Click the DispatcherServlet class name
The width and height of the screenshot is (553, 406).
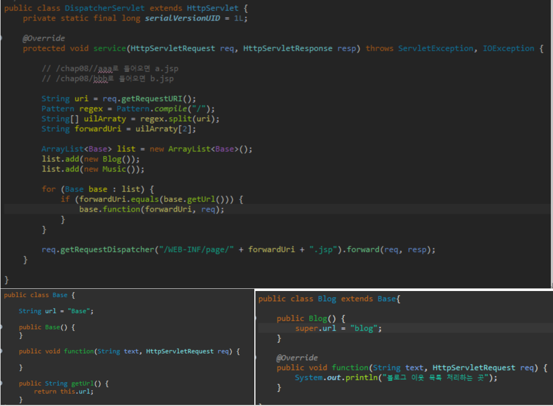coord(104,8)
